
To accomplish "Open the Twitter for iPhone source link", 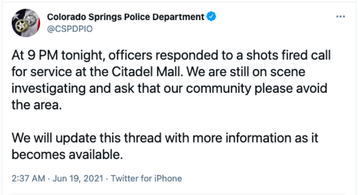I will [146, 179].
